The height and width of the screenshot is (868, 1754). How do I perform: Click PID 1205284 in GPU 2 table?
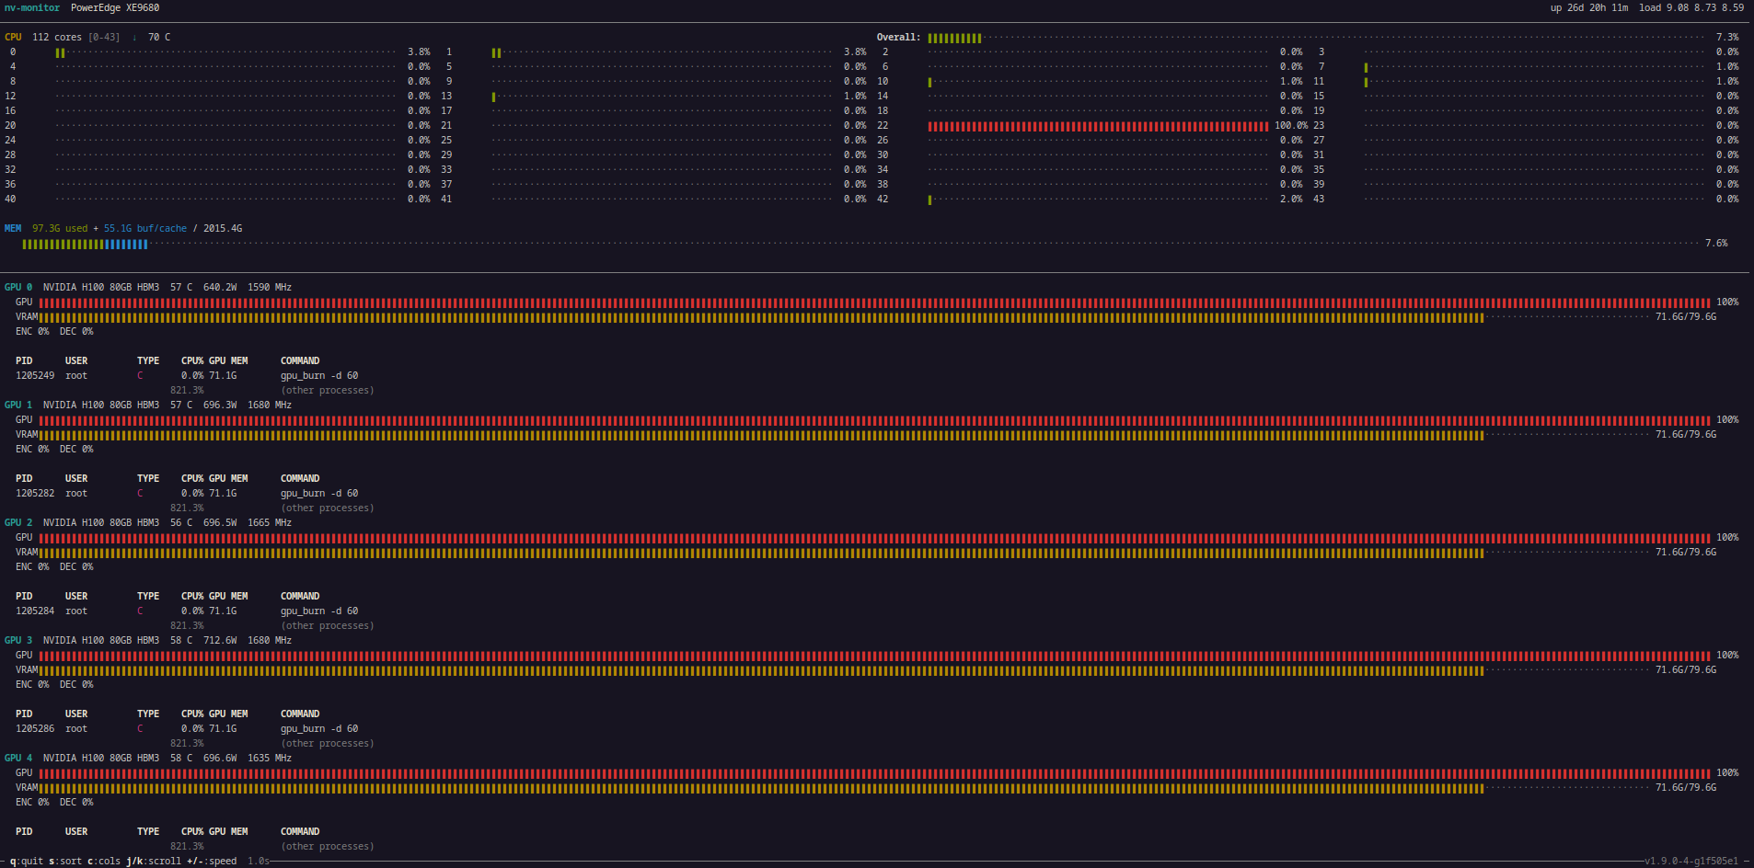(35, 611)
